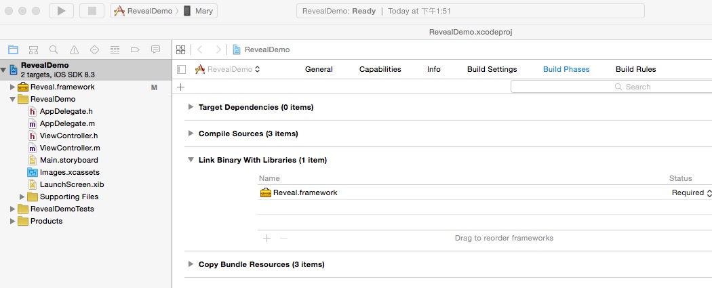Viewport: 712px width, 288px height.
Task: Open the Find navigator magnifier icon
Action: (x=54, y=49)
